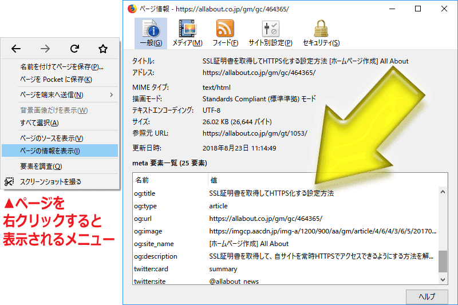
Task: Click the reload icon in context menu
Action: pyautogui.click(x=74, y=49)
